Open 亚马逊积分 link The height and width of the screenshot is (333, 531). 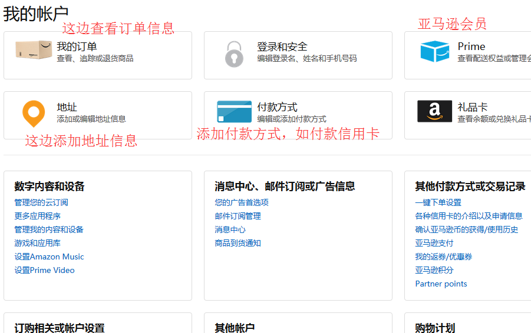434,270
